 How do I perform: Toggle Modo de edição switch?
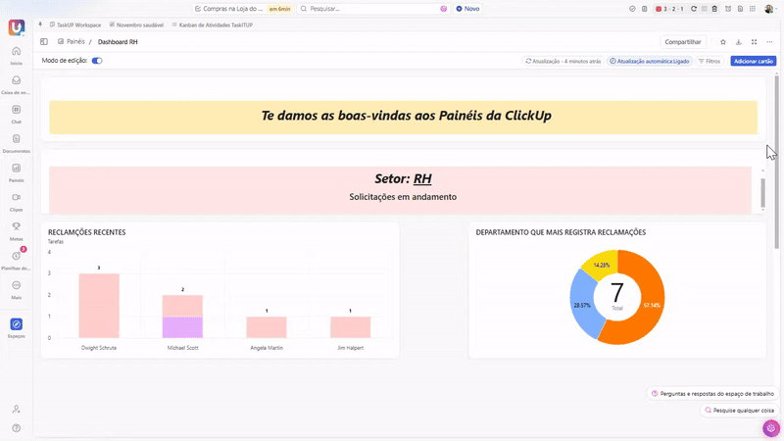coord(97,61)
